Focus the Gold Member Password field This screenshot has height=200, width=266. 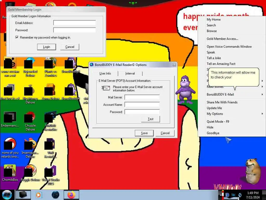click(x=75, y=30)
